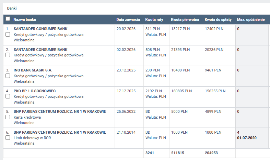Tick the select-all checkbox in the table header
This screenshot has height=160, width=270.
8,19
